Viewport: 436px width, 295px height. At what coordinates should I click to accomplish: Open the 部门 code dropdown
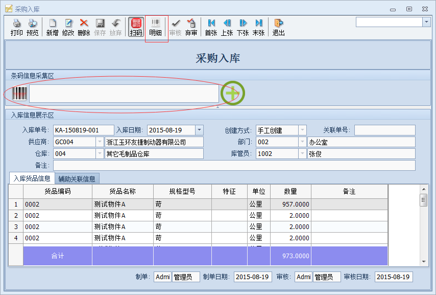tap(303, 142)
